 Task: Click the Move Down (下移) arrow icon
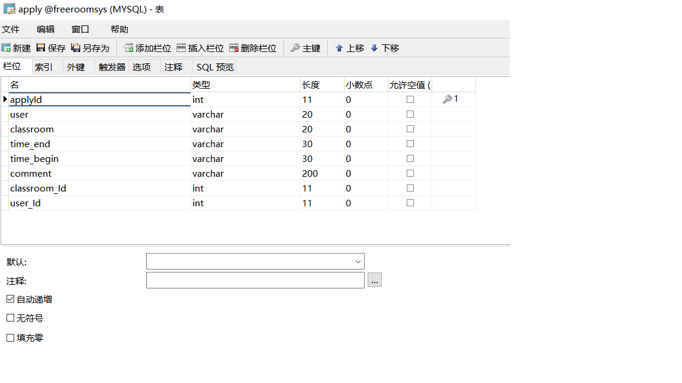pos(374,48)
